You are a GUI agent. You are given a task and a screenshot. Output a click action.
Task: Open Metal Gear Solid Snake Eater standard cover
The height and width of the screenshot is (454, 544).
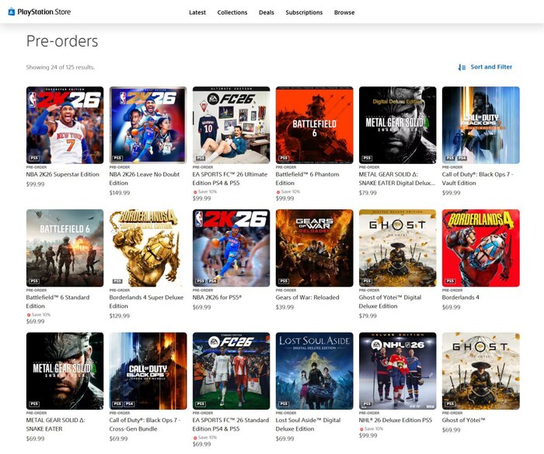click(65, 371)
